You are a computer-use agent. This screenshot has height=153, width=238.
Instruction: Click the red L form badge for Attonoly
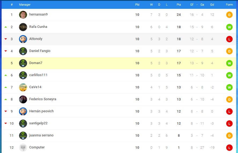[229, 39]
